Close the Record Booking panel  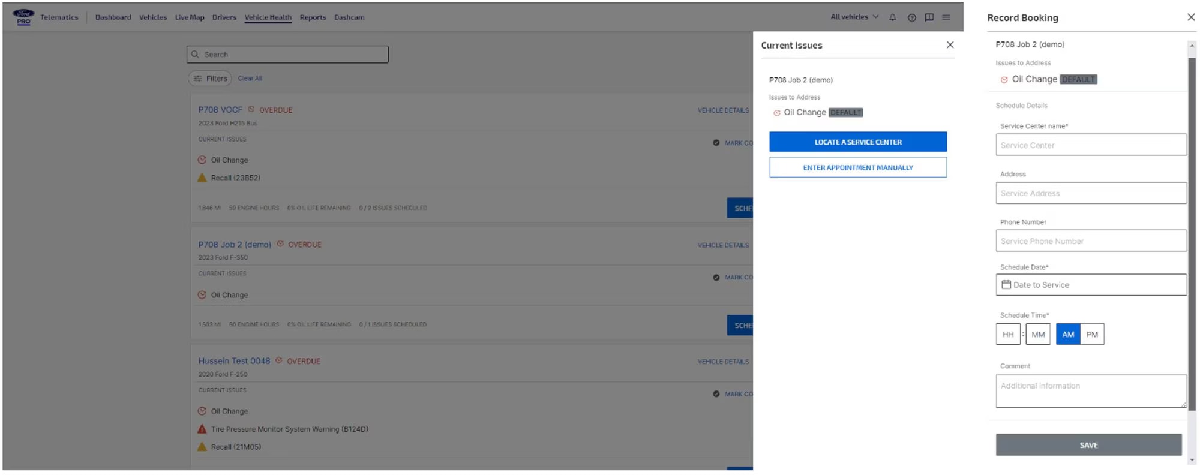[1191, 17]
